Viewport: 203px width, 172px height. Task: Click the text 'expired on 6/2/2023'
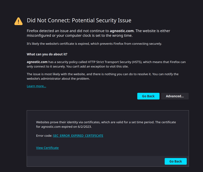77,127
